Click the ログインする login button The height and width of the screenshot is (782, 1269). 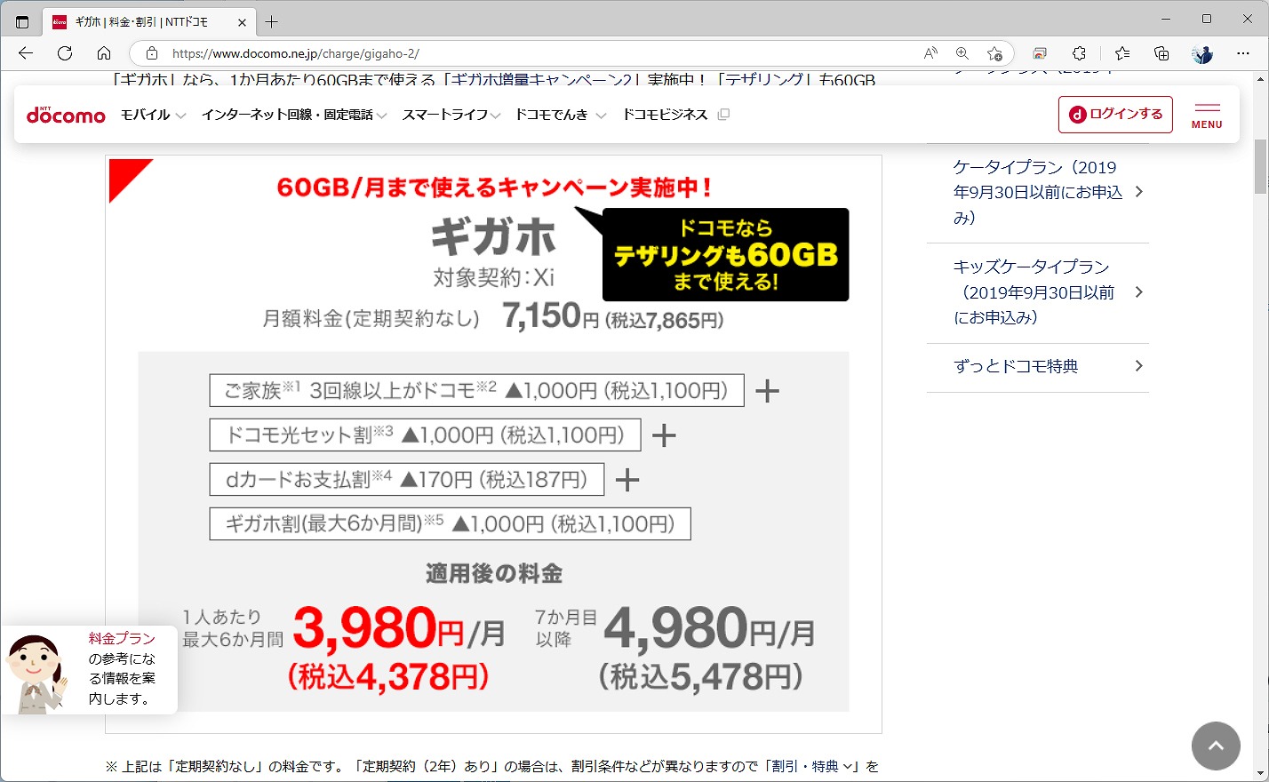(x=1115, y=114)
